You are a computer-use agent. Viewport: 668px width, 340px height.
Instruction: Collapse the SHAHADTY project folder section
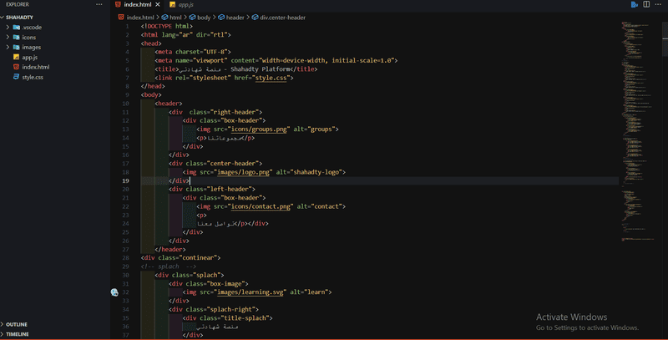19,18
